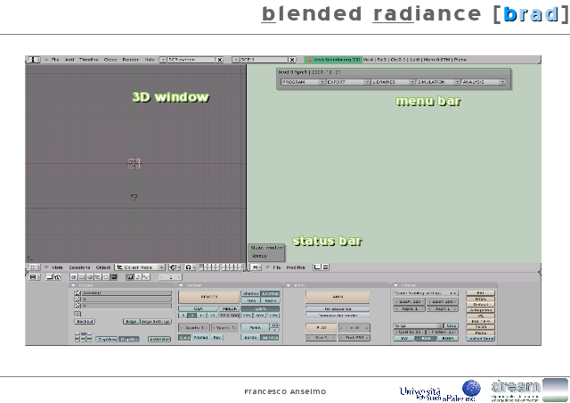Adjust the SizeX resolution field in the Format panel
570x403 pixels.
(410, 302)
